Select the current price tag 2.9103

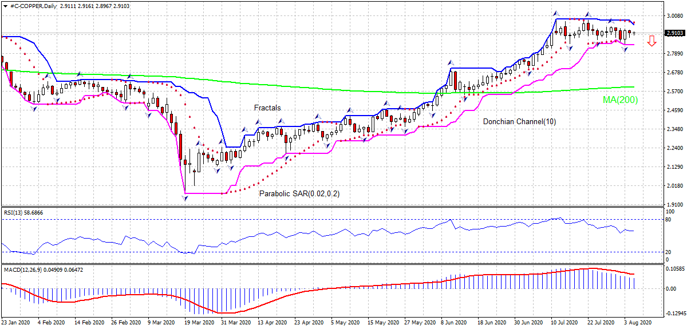tap(674, 33)
